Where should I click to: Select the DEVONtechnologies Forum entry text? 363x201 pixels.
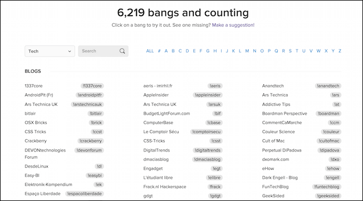click(45, 154)
